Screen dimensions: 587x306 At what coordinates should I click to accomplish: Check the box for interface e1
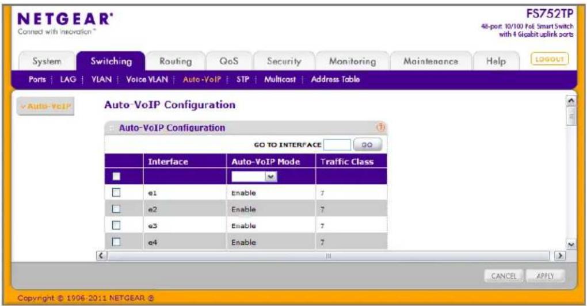pyautogui.click(x=116, y=192)
